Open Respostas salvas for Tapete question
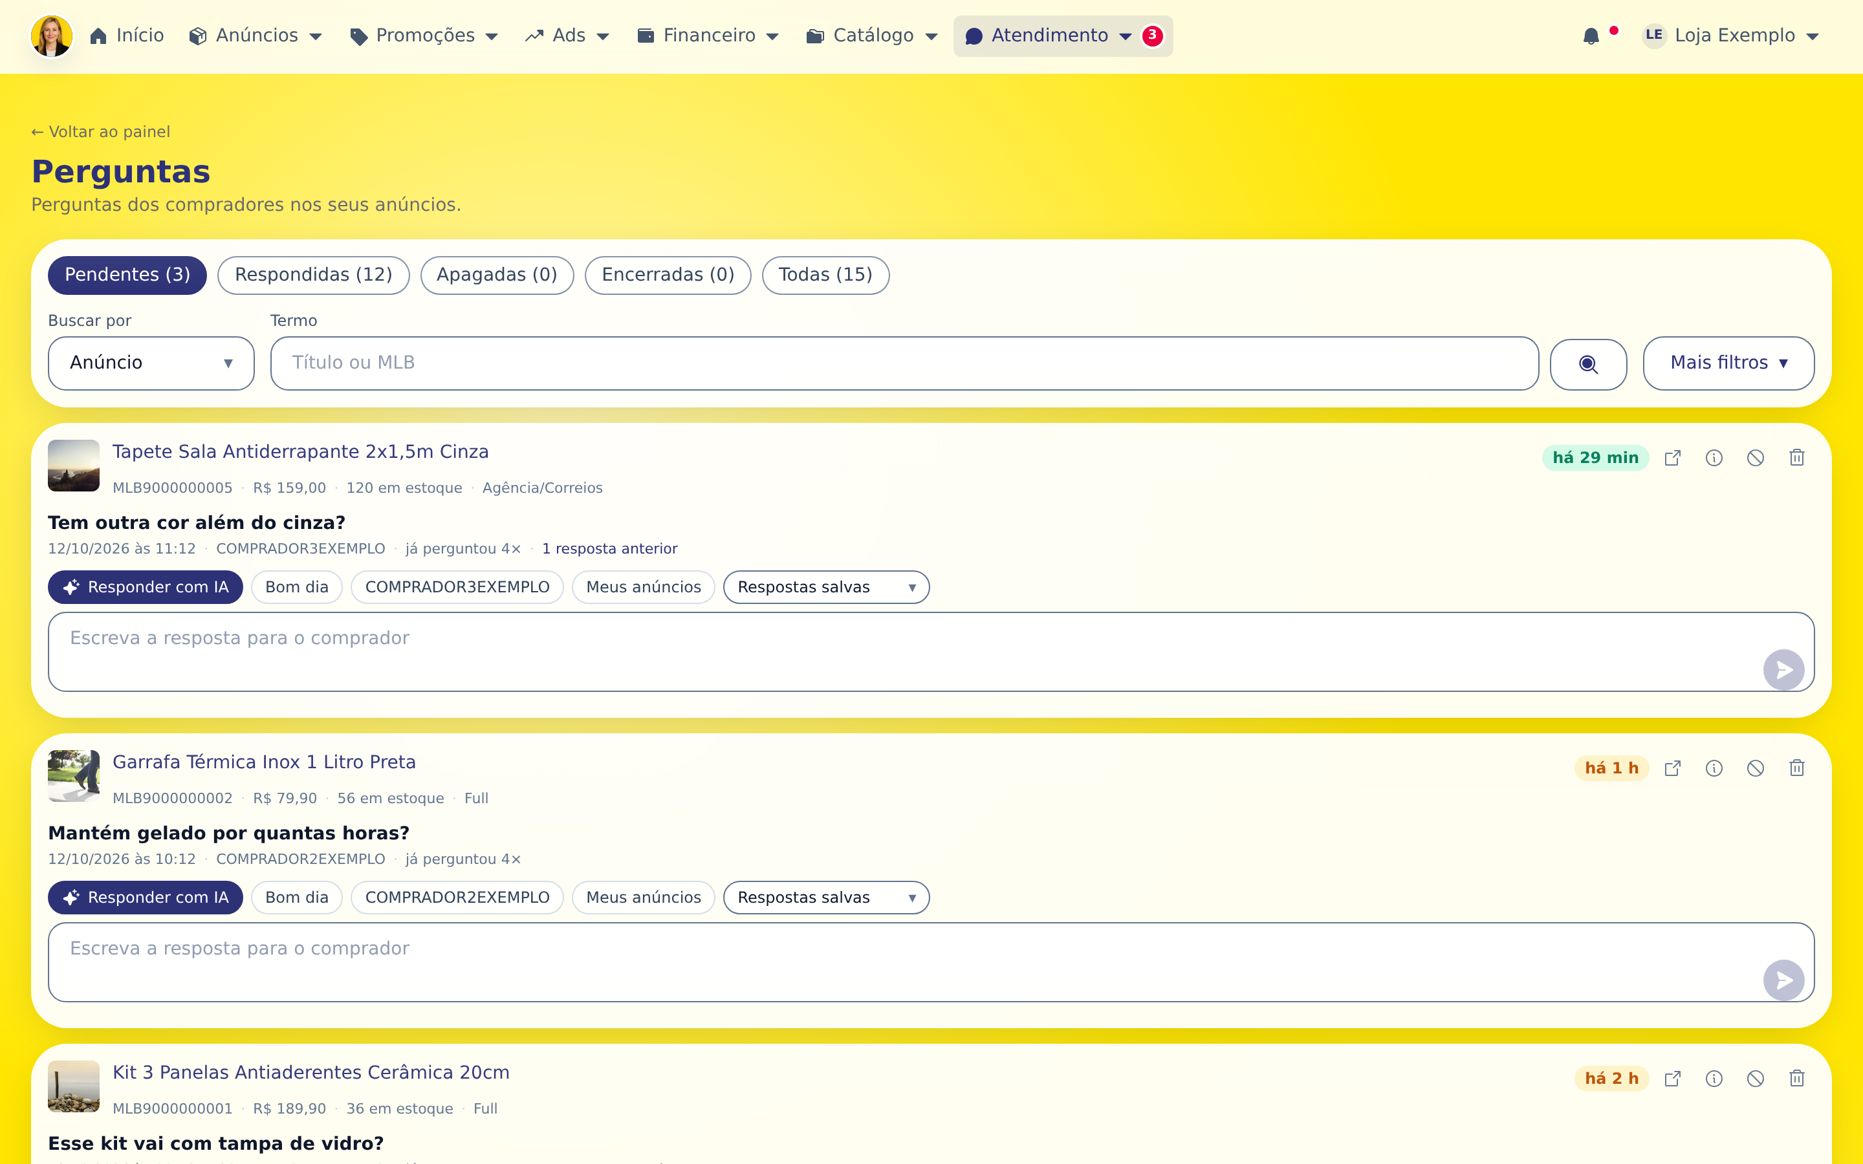This screenshot has width=1863, height=1164. click(826, 587)
